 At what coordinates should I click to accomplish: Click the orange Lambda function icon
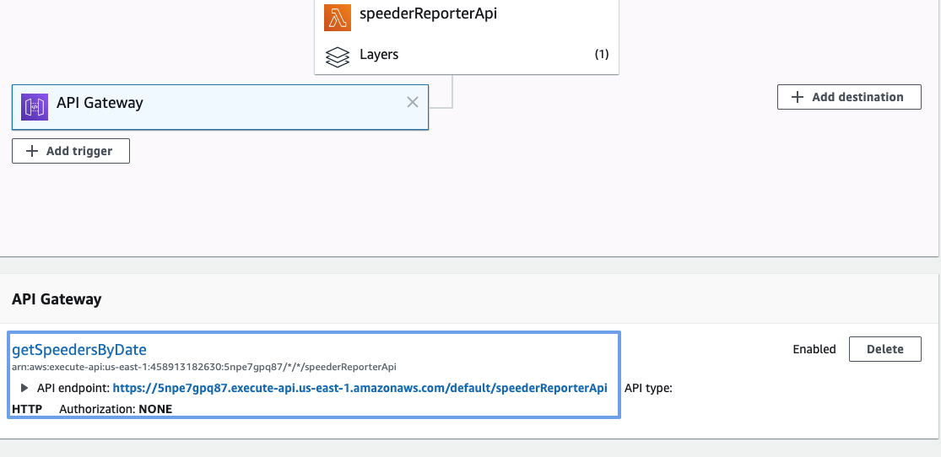pyautogui.click(x=338, y=17)
